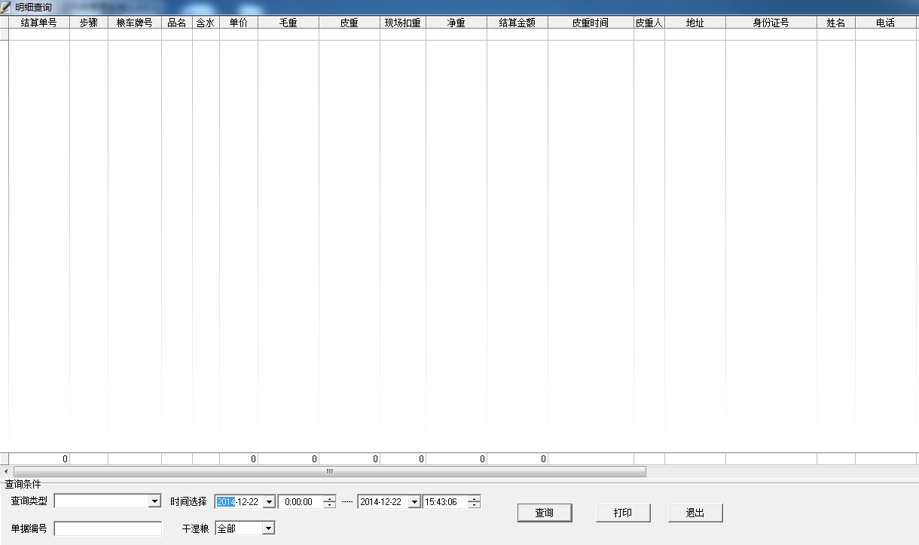Click the 结算金额 column header
This screenshot has width=919, height=545.
tap(517, 23)
